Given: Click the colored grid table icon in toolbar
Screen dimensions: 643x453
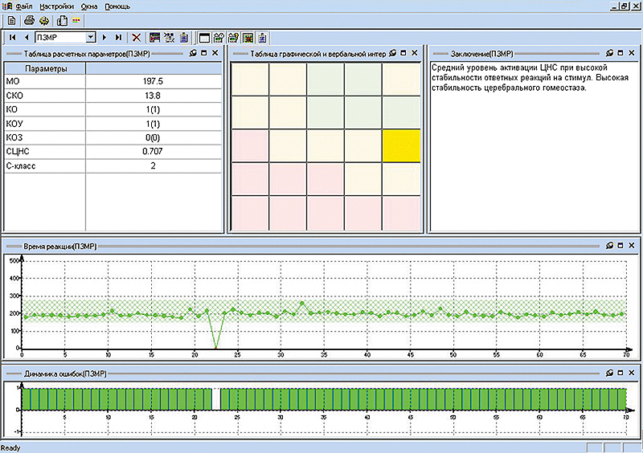Looking at the screenshot, I should coord(248,37).
